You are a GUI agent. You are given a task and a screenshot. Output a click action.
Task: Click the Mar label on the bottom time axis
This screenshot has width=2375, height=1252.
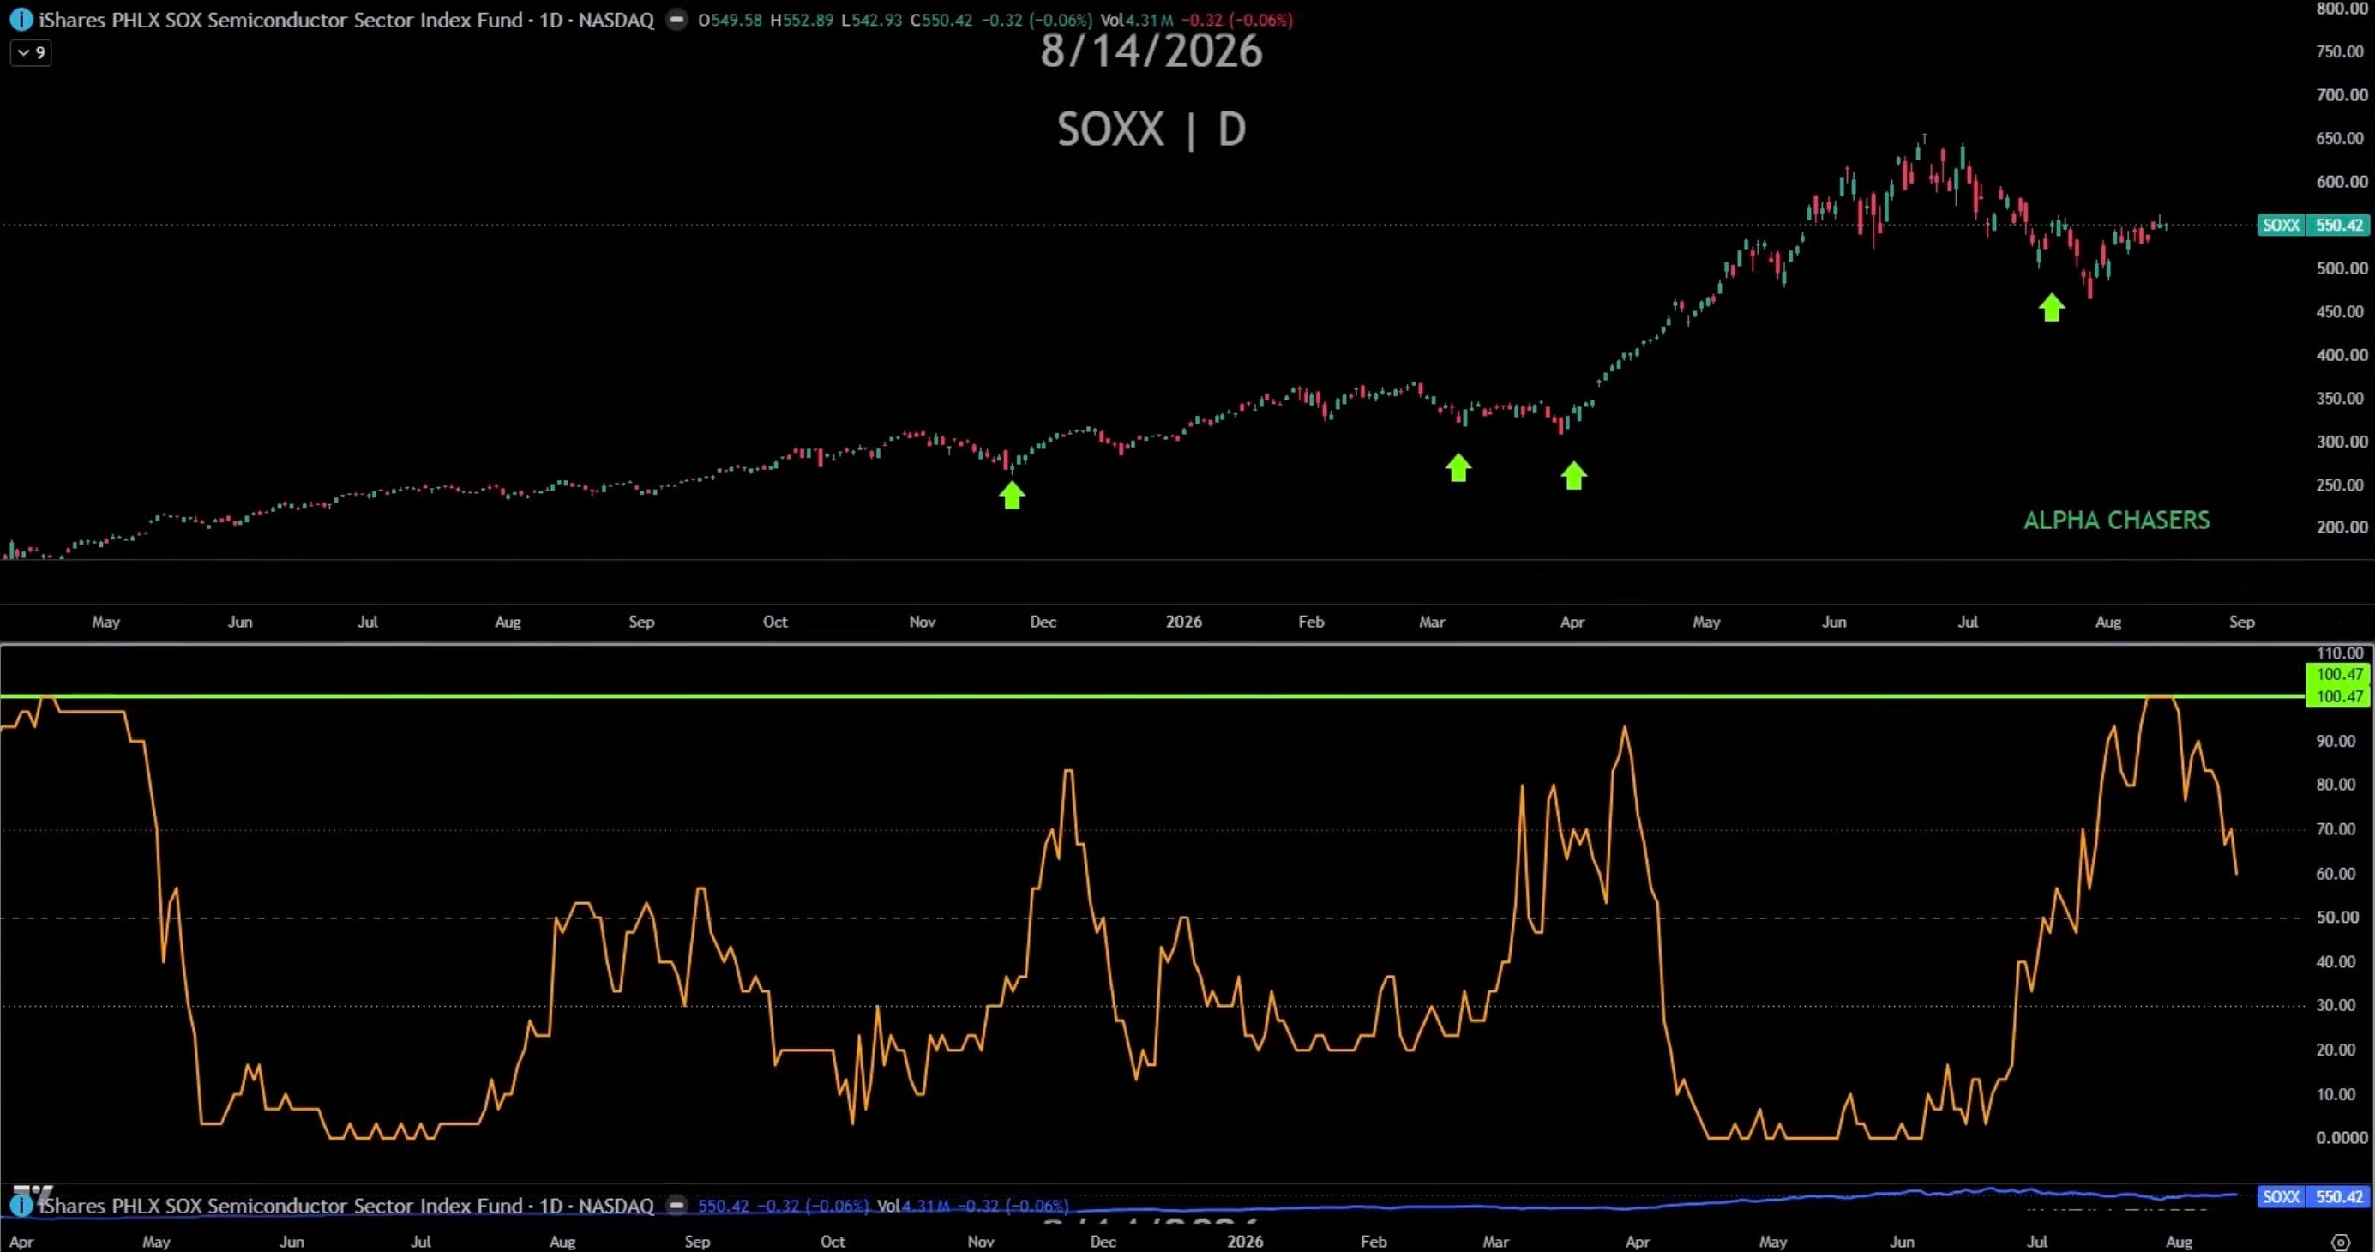1495,1242
